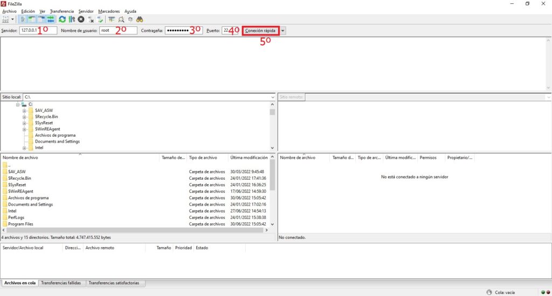Screen dimensions: 552x296
Task: Open file search binoculars icon
Action: tap(140, 19)
